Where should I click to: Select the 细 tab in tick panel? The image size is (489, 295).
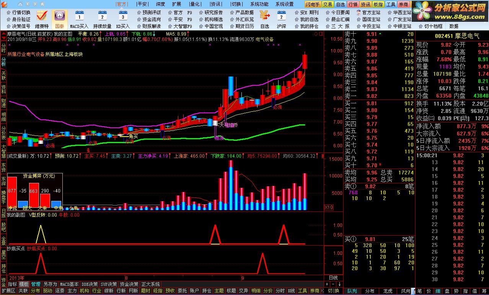point(437,291)
